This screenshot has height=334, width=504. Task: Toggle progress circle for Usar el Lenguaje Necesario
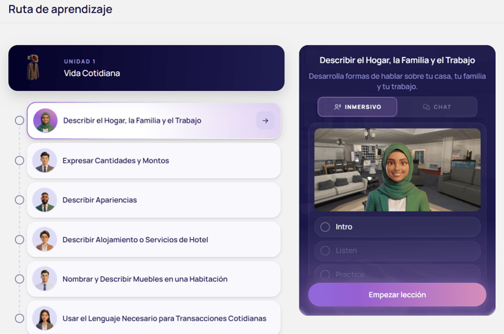[20, 318]
